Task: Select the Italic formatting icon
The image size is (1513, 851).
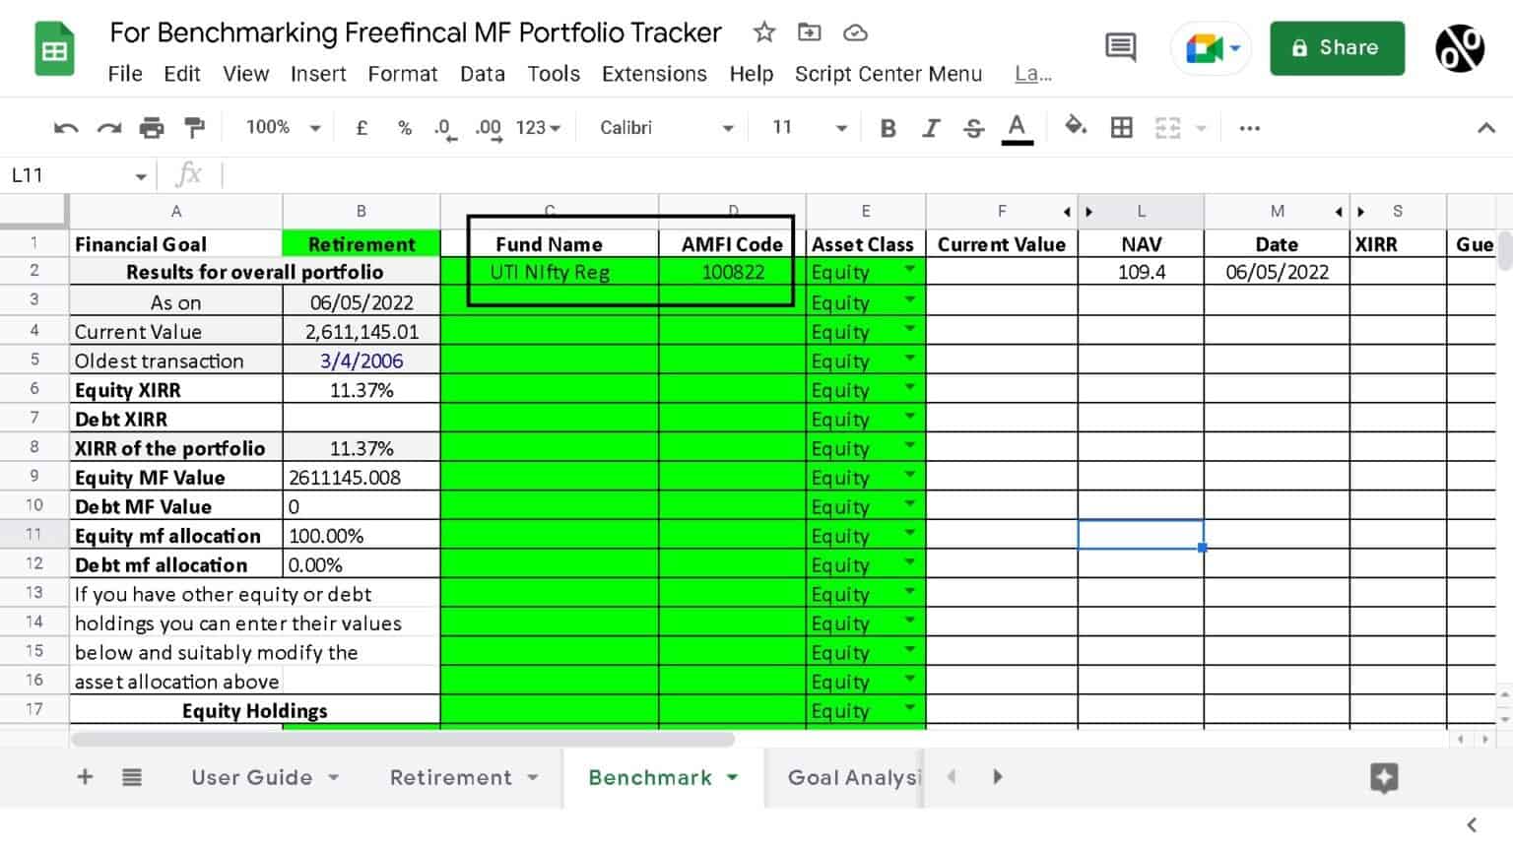Action: click(x=931, y=127)
